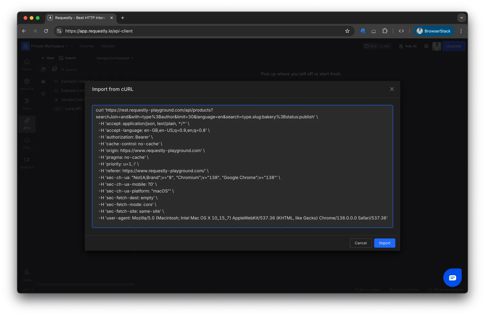Image resolution: width=485 pixels, height=316 pixels.
Task: Open the Website link in header
Action: tap(108, 46)
